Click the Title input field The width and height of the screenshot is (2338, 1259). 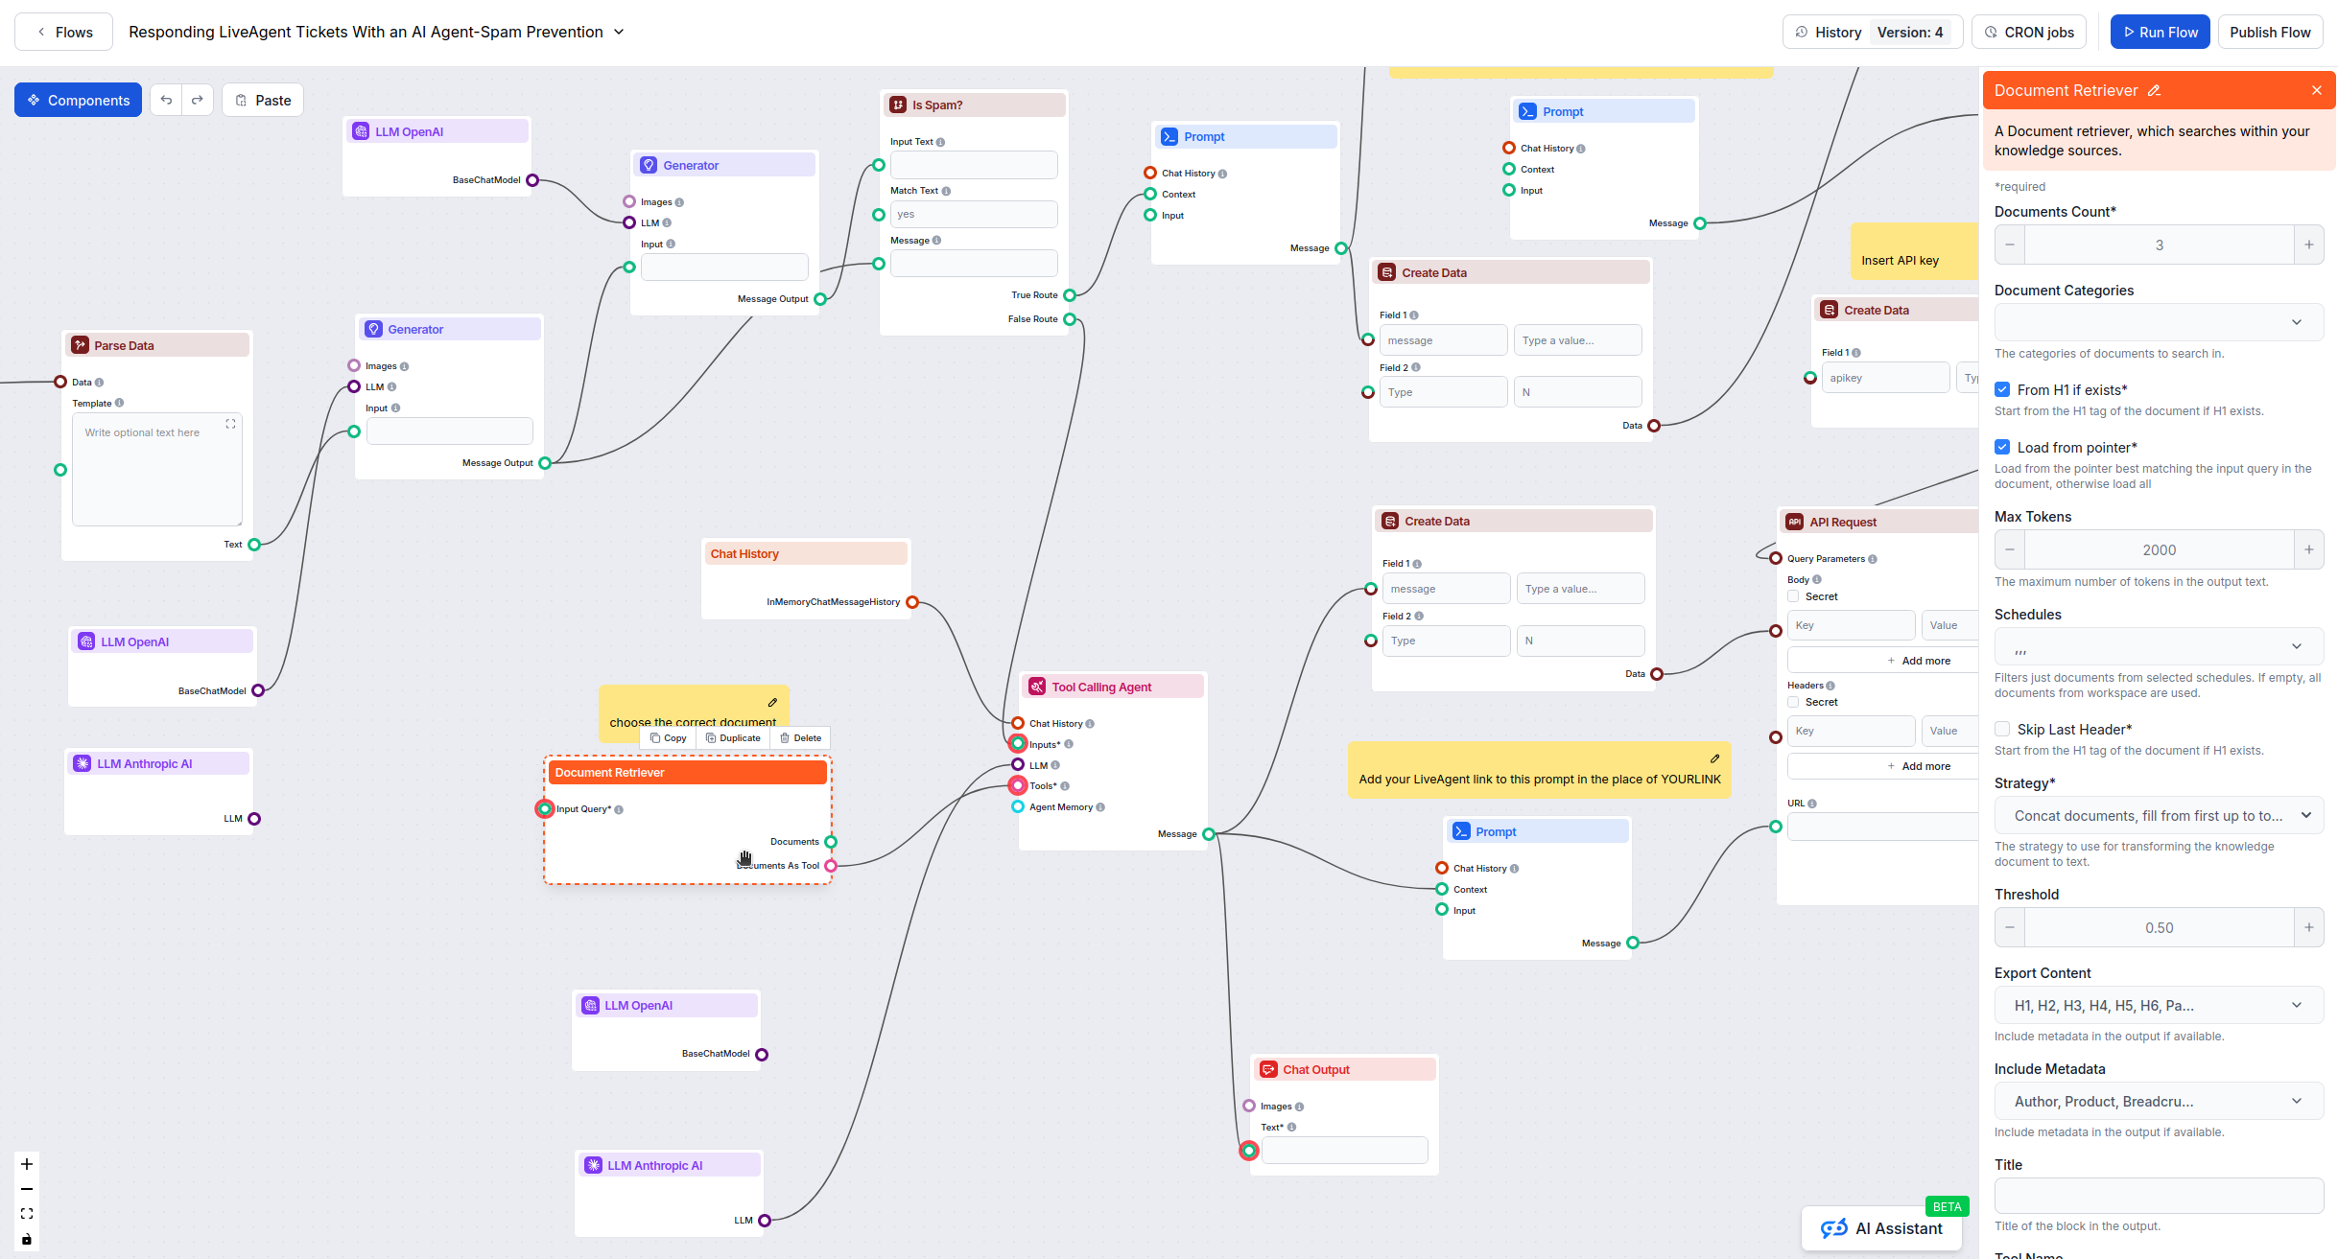(2159, 1196)
